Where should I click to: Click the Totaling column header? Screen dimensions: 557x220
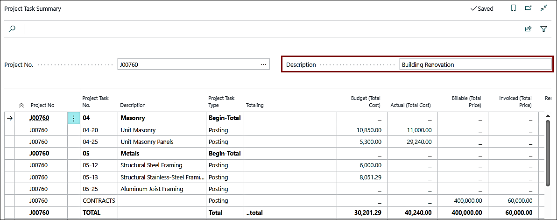click(254, 105)
